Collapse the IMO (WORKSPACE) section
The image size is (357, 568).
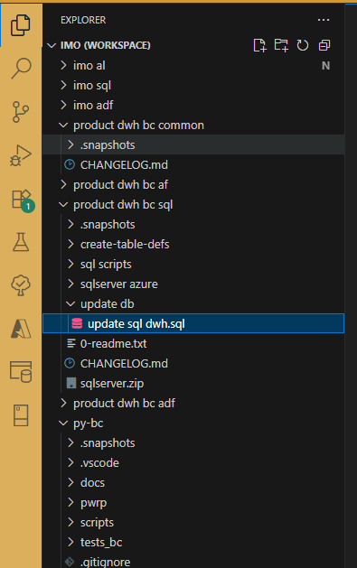[x=52, y=45]
